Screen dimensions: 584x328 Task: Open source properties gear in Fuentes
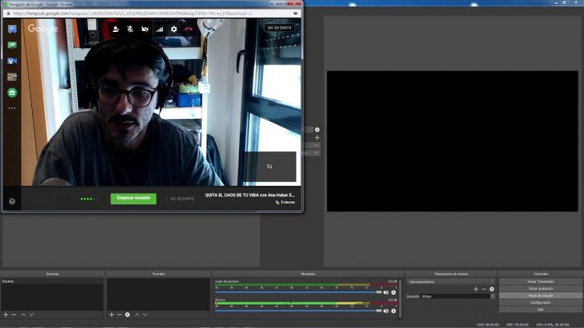click(128, 315)
